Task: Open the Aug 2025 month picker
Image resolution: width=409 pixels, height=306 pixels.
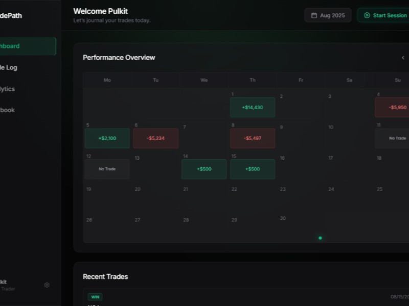Action: coord(328,15)
